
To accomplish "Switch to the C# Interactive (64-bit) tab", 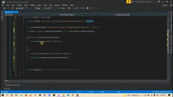I will coord(12,85).
